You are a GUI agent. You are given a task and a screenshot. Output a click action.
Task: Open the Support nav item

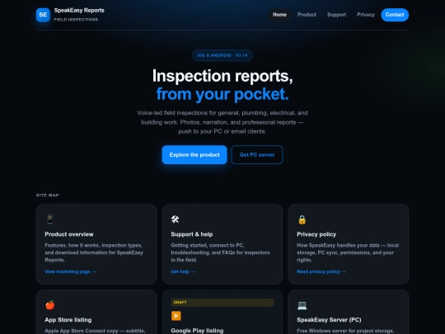click(336, 15)
